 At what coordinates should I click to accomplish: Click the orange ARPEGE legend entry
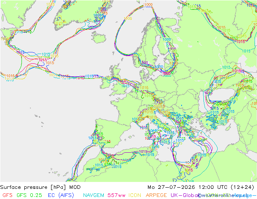pos(156,195)
